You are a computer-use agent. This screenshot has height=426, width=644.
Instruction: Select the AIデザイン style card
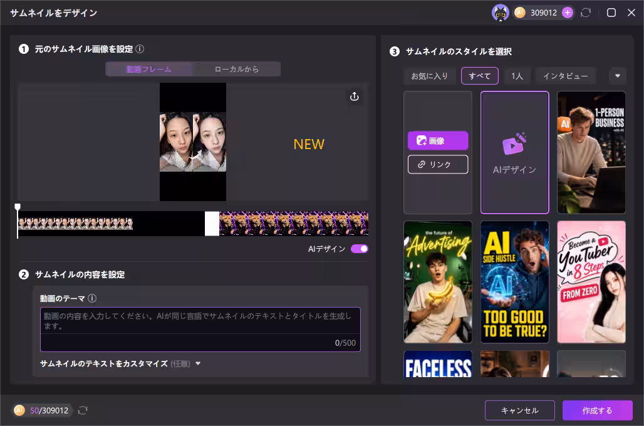coord(514,152)
